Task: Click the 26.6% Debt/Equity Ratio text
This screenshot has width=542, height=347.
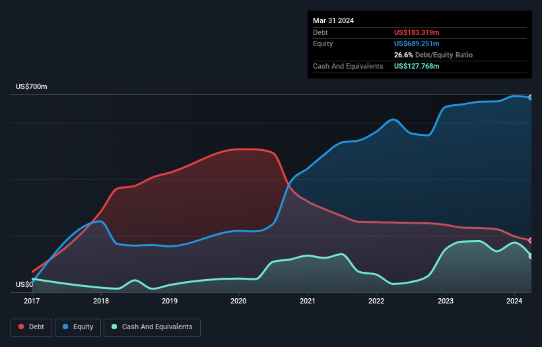Action: point(433,55)
